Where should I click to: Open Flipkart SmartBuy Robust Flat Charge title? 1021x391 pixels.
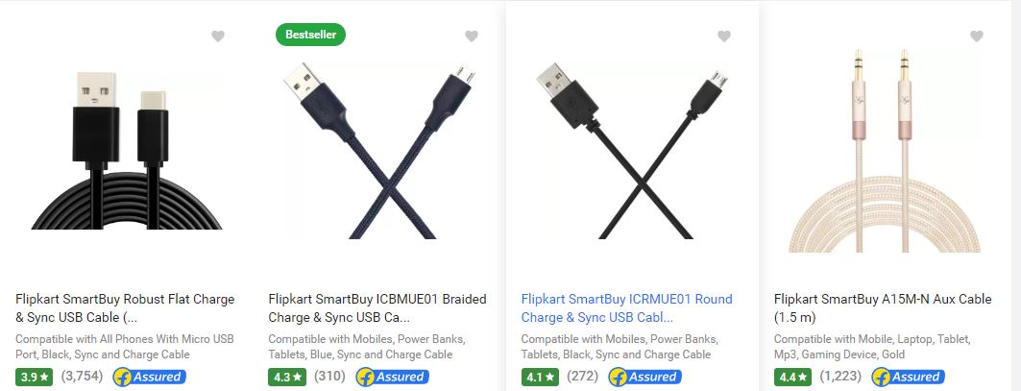pyautogui.click(x=125, y=308)
